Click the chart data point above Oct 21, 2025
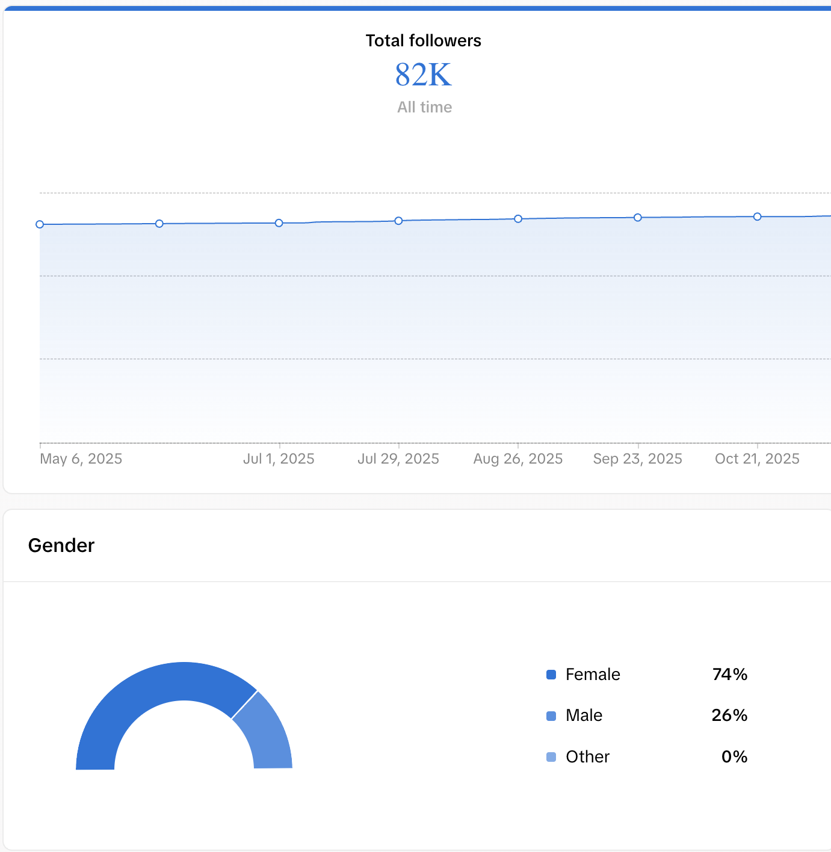 pos(757,216)
